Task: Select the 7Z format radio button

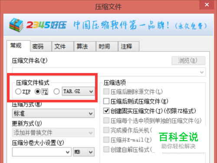Action: [38, 91]
